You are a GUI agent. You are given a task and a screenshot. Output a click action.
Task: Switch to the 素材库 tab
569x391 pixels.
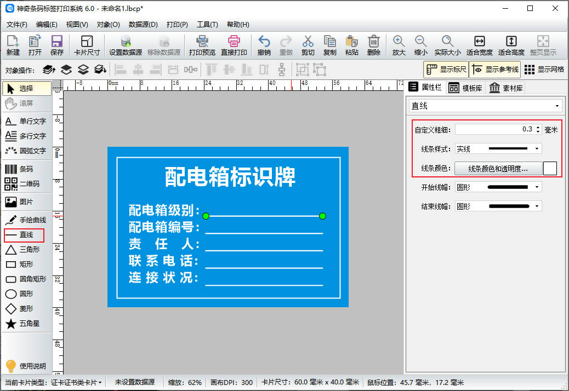pyautogui.click(x=506, y=88)
